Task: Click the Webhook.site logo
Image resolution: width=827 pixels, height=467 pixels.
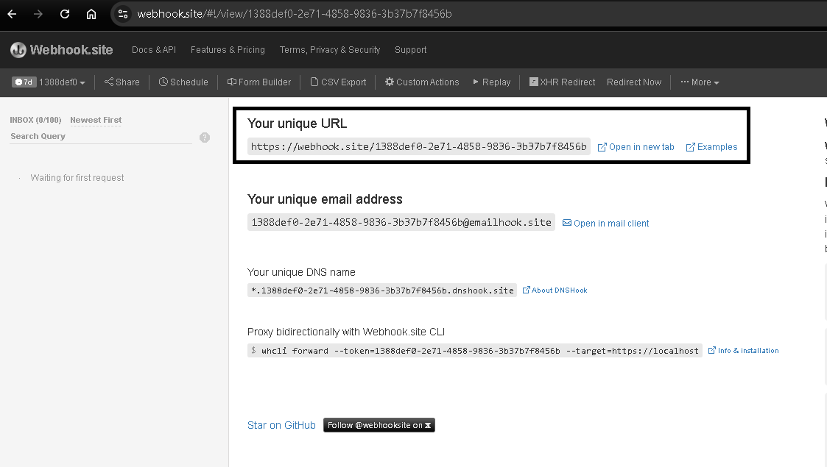Action: [62, 50]
